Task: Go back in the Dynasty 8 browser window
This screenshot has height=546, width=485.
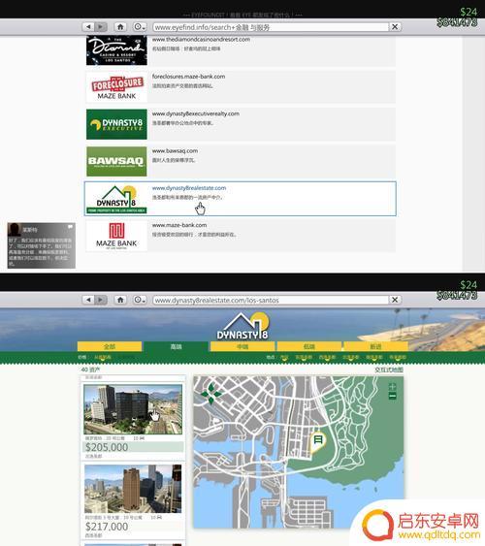Action: coord(88,300)
